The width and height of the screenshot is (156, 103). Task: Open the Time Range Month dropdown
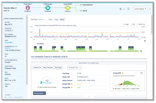(42, 20)
